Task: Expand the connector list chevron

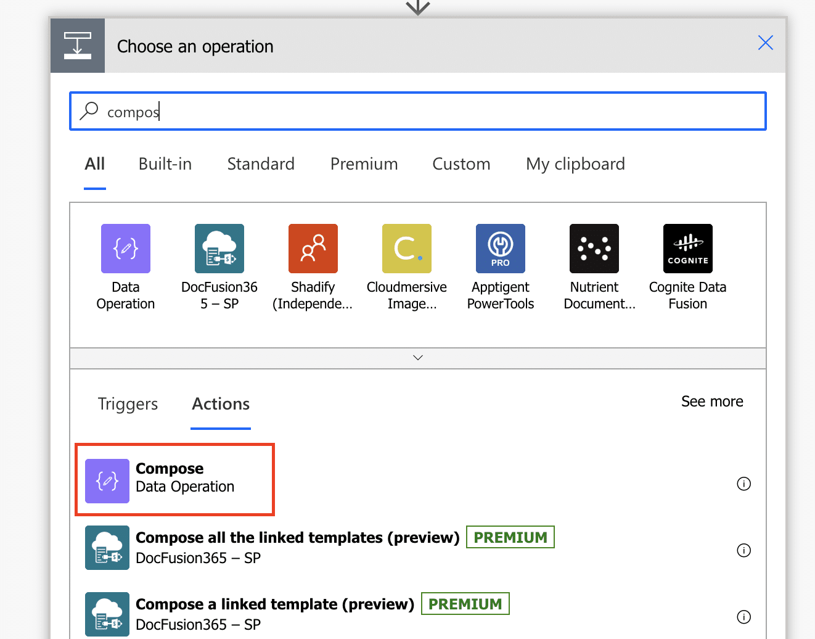Action: [x=418, y=358]
